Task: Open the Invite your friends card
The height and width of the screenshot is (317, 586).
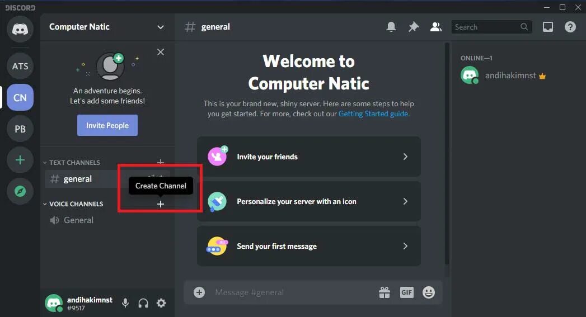Action: [x=309, y=157]
